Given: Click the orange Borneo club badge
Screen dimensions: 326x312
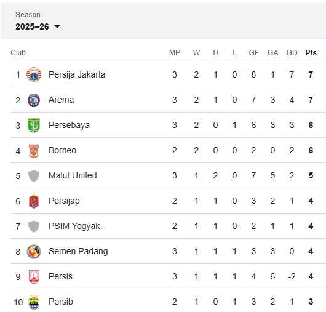Looking at the screenshot, I should (34, 150).
